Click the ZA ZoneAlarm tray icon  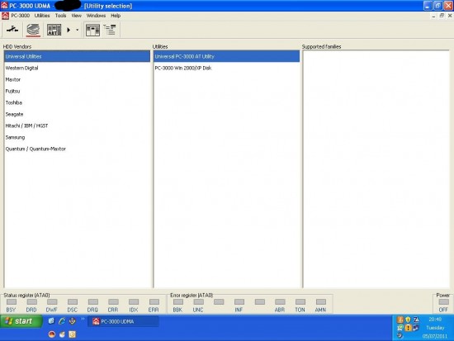click(x=416, y=320)
